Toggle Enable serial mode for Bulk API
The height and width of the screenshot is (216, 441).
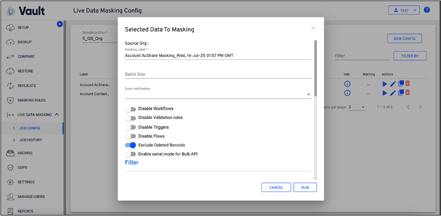pos(130,154)
